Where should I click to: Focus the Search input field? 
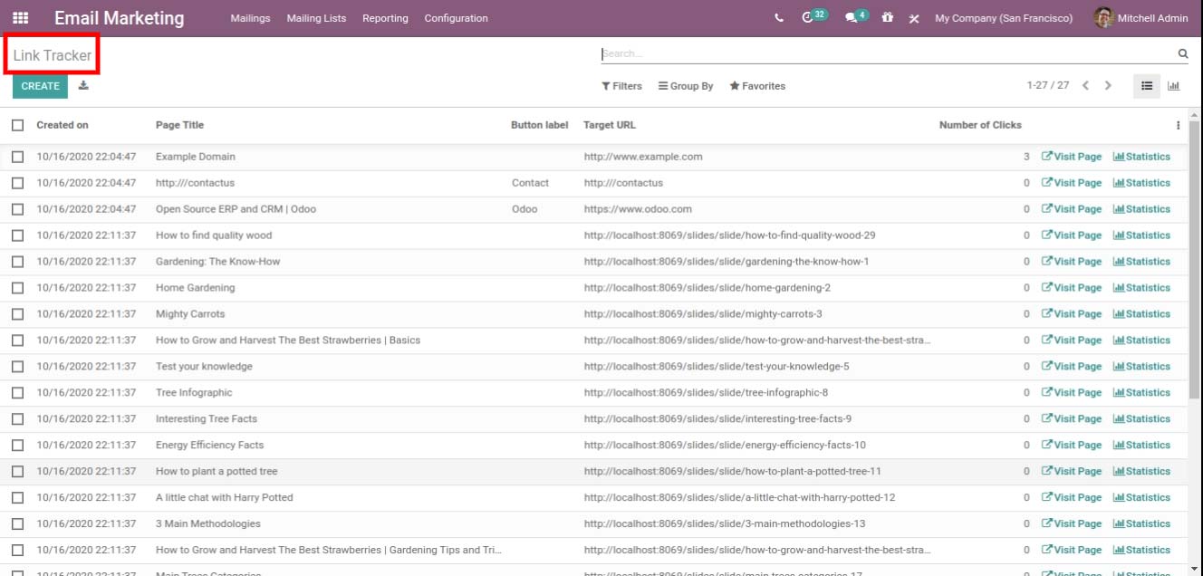[x=888, y=54]
